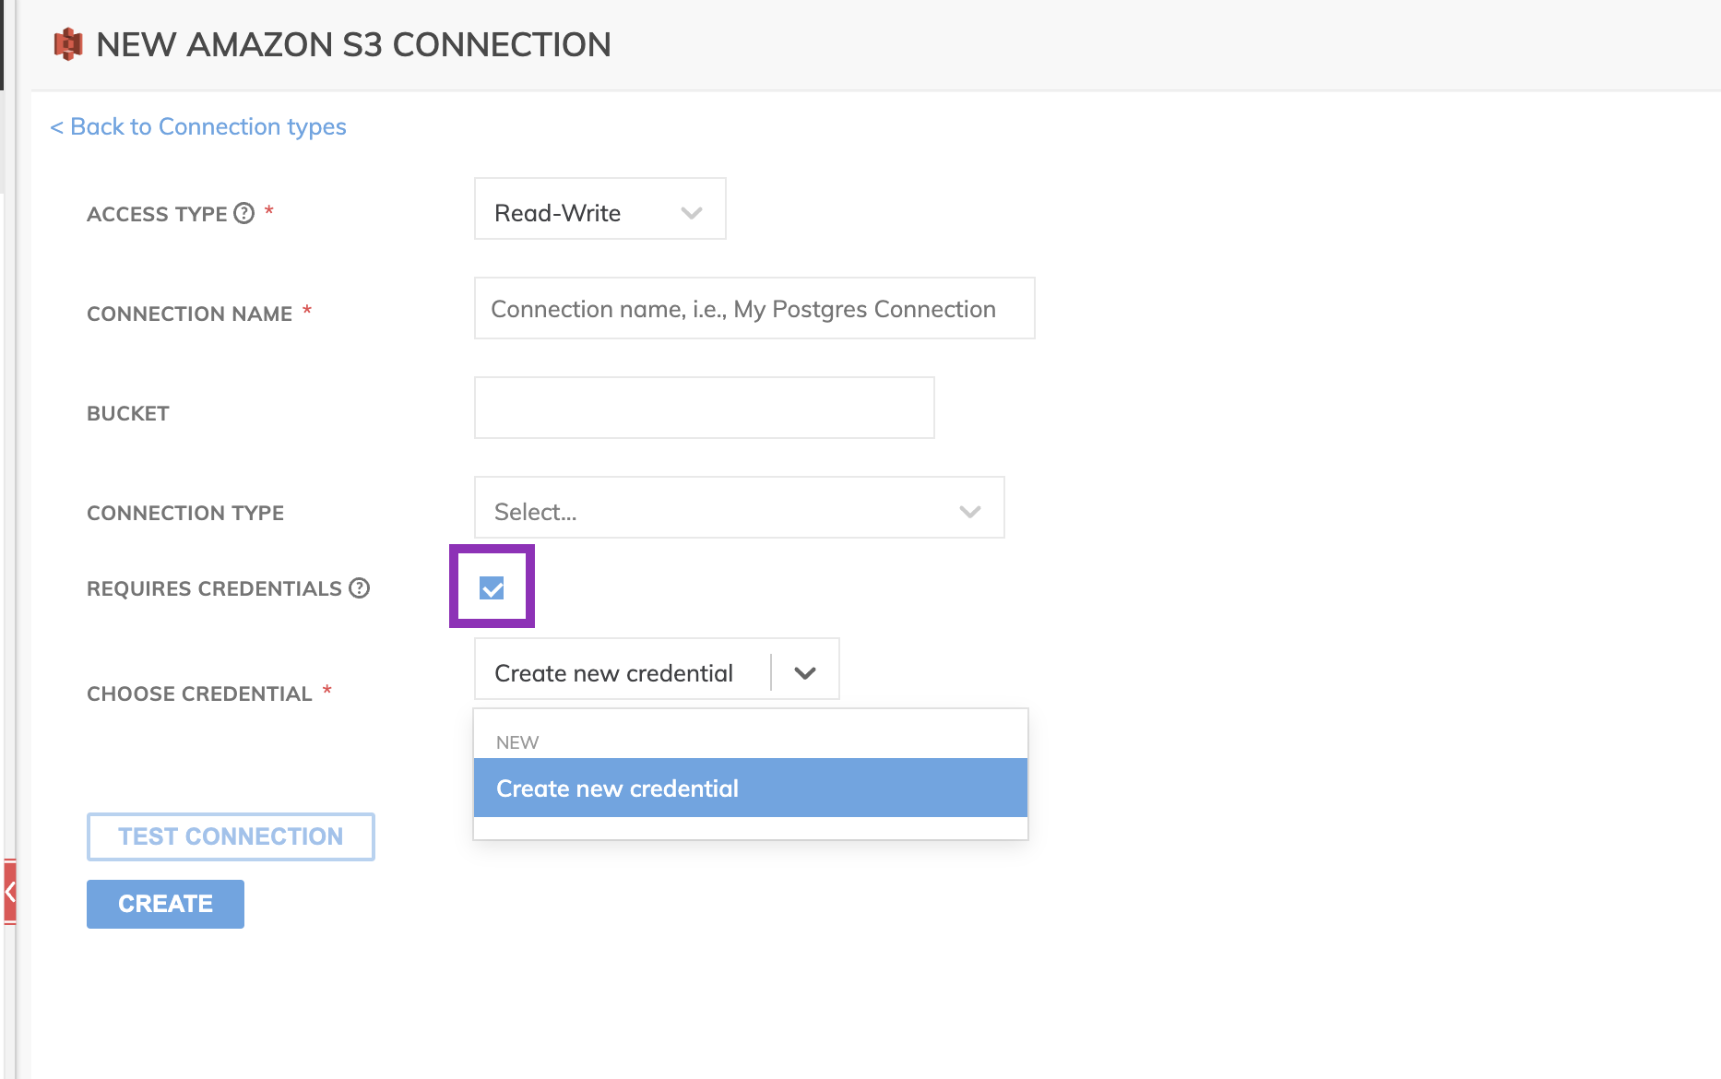1721x1079 pixels.
Task: Go back to Connection types
Action: coord(198,126)
